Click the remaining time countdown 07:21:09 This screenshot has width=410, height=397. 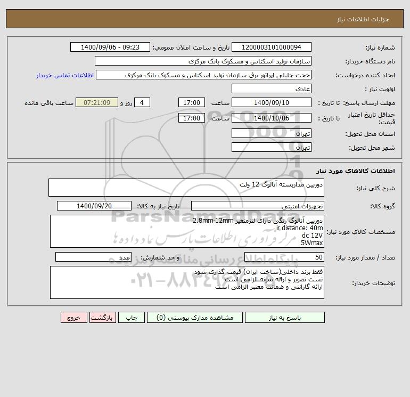(x=97, y=103)
